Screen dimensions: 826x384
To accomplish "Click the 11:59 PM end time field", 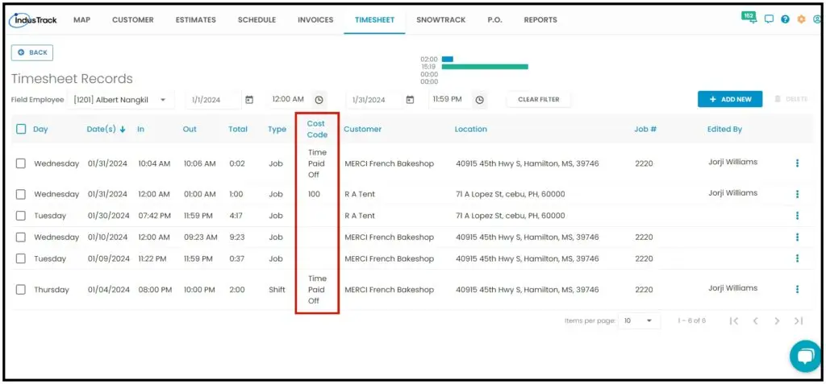I will click(447, 99).
